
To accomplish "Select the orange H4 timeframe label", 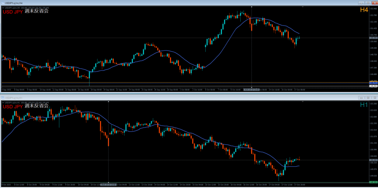I will [364, 10].
